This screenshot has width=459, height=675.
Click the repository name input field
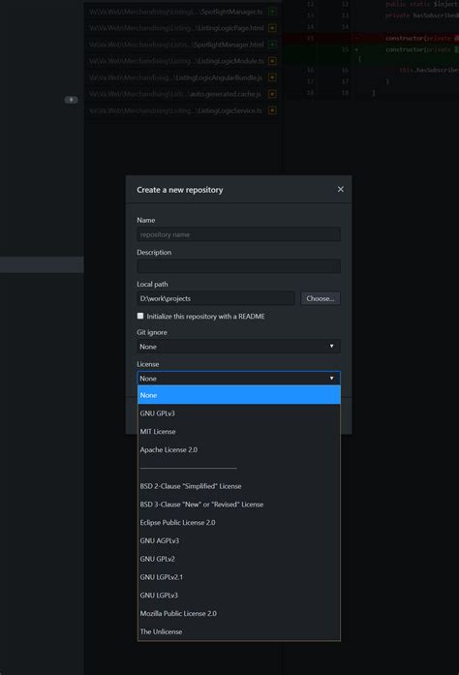(238, 234)
